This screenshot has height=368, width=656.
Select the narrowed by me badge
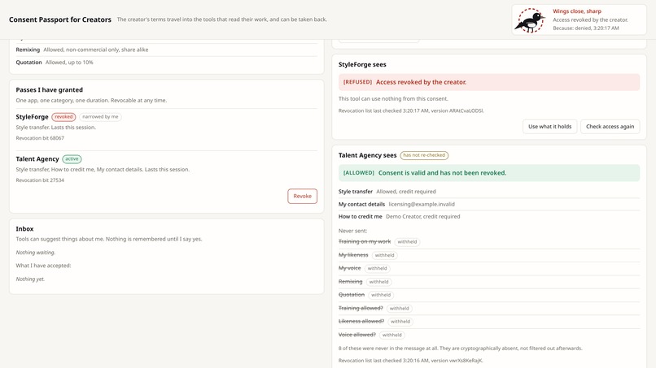click(100, 117)
